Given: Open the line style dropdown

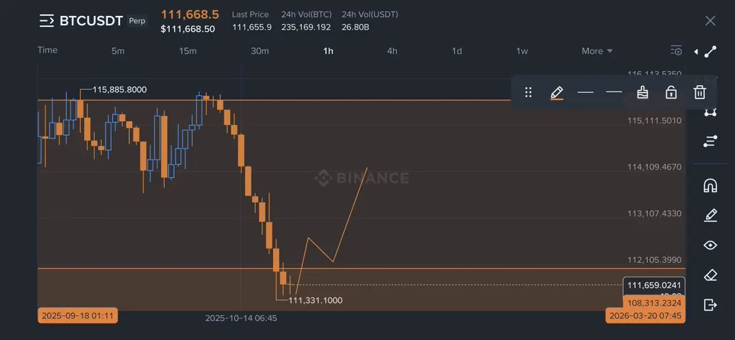Looking at the screenshot, I should coord(614,93).
